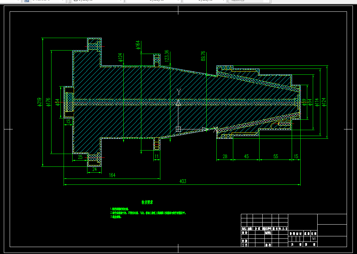Select the 164 length dimension text

(x=112, y=175)
